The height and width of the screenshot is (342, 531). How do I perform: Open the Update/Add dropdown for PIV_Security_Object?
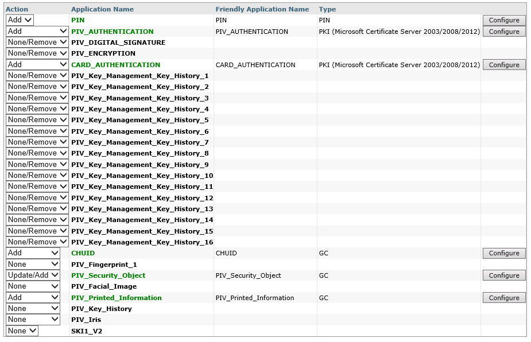point(33,275)
